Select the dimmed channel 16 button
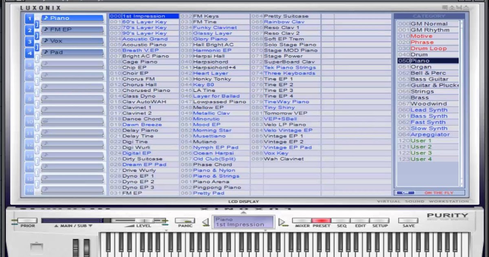 [29, 190]
